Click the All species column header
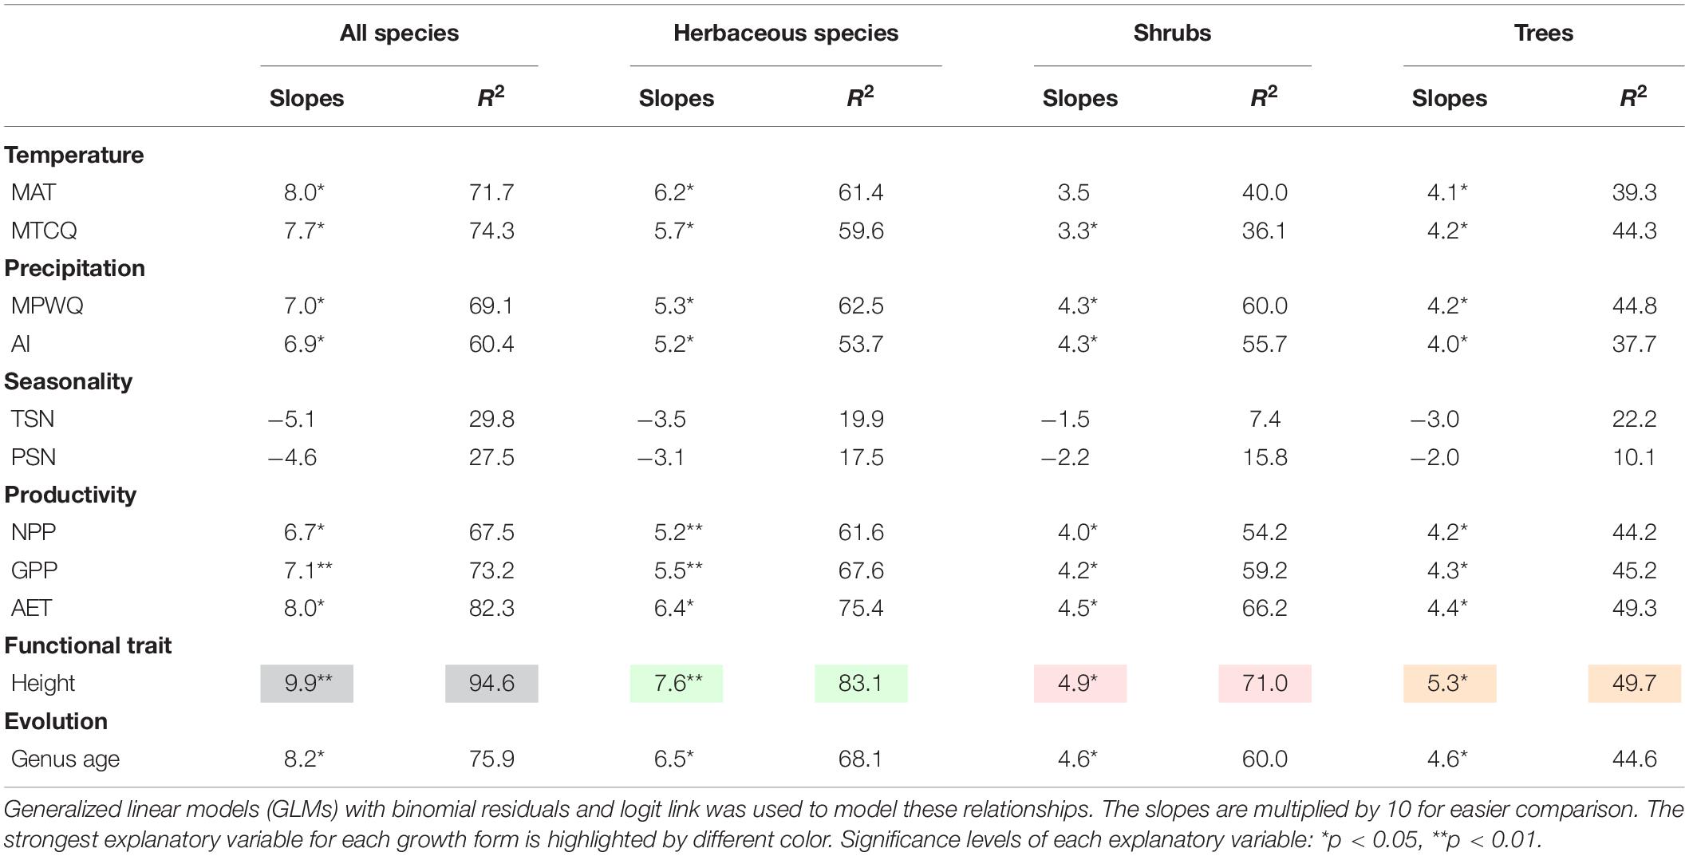This screenshot has height=856, width=1689. [399, 33]
